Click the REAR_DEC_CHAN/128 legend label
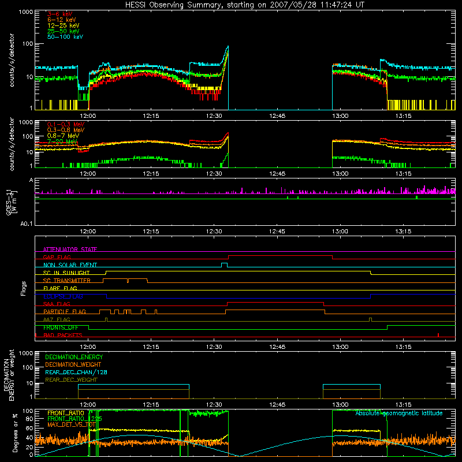 76,372
